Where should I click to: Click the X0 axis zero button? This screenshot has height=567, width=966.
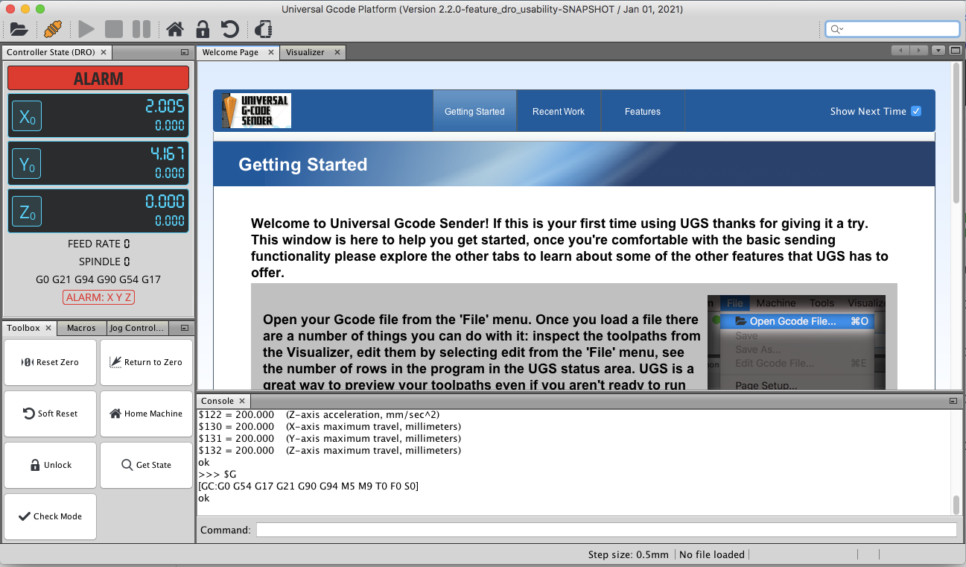[27, 116]
